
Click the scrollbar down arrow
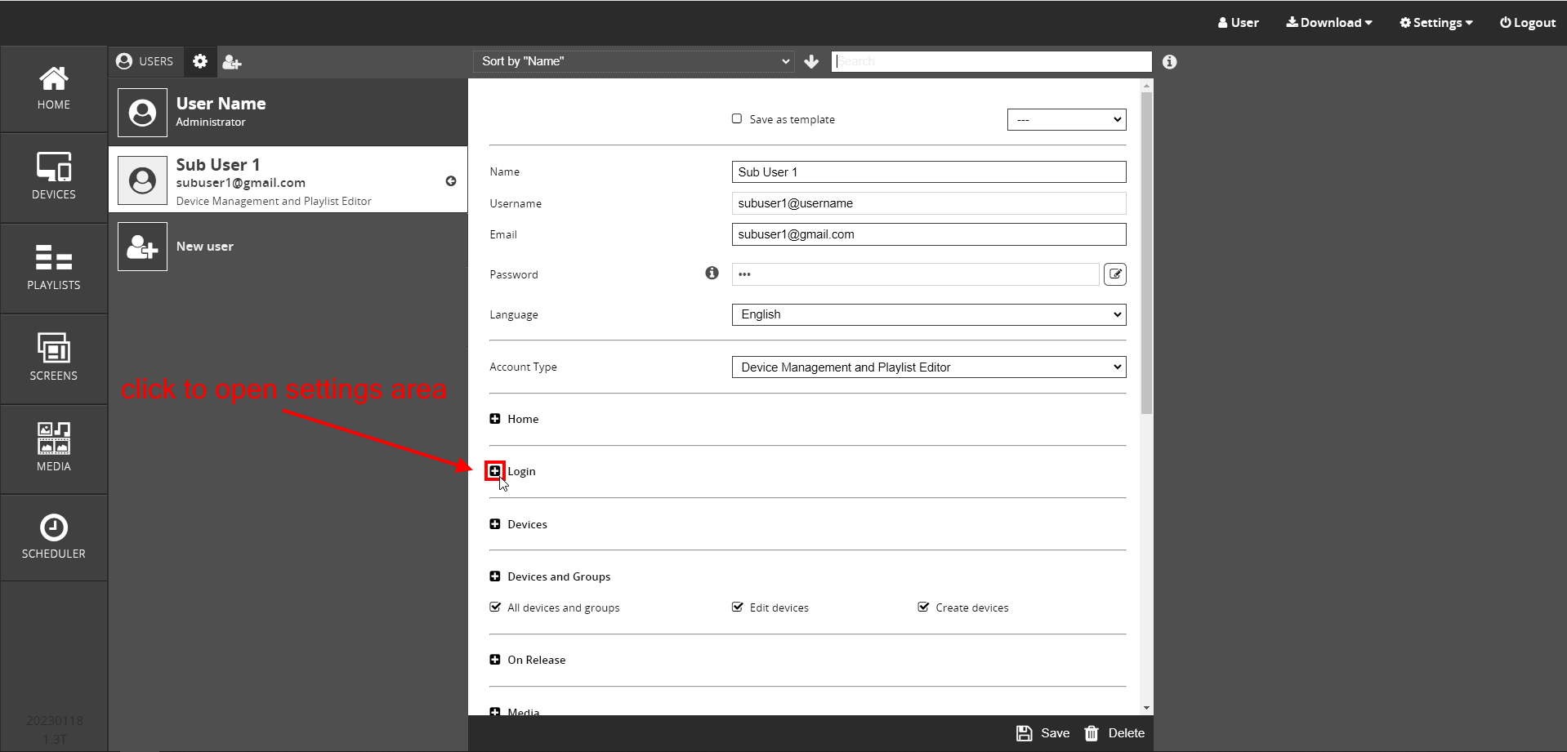(x=1147, y=709)
